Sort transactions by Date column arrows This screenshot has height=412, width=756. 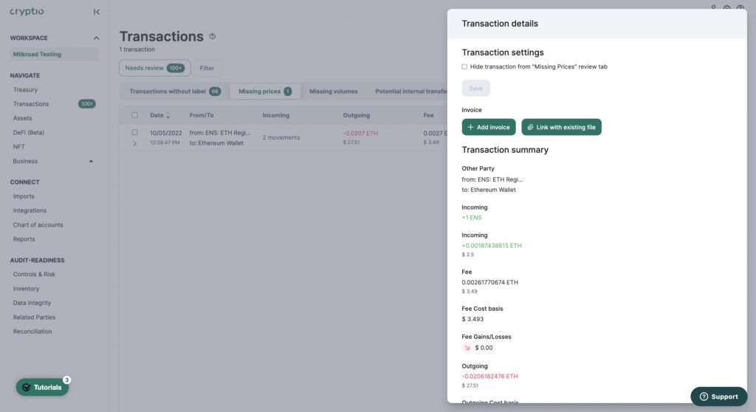pyautogui.click(x=168, y=116)
